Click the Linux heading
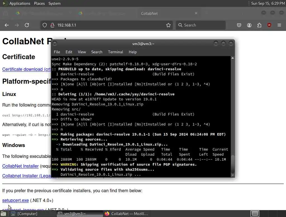Viewport: 286px width, 217px height. [x=9, y=94]
